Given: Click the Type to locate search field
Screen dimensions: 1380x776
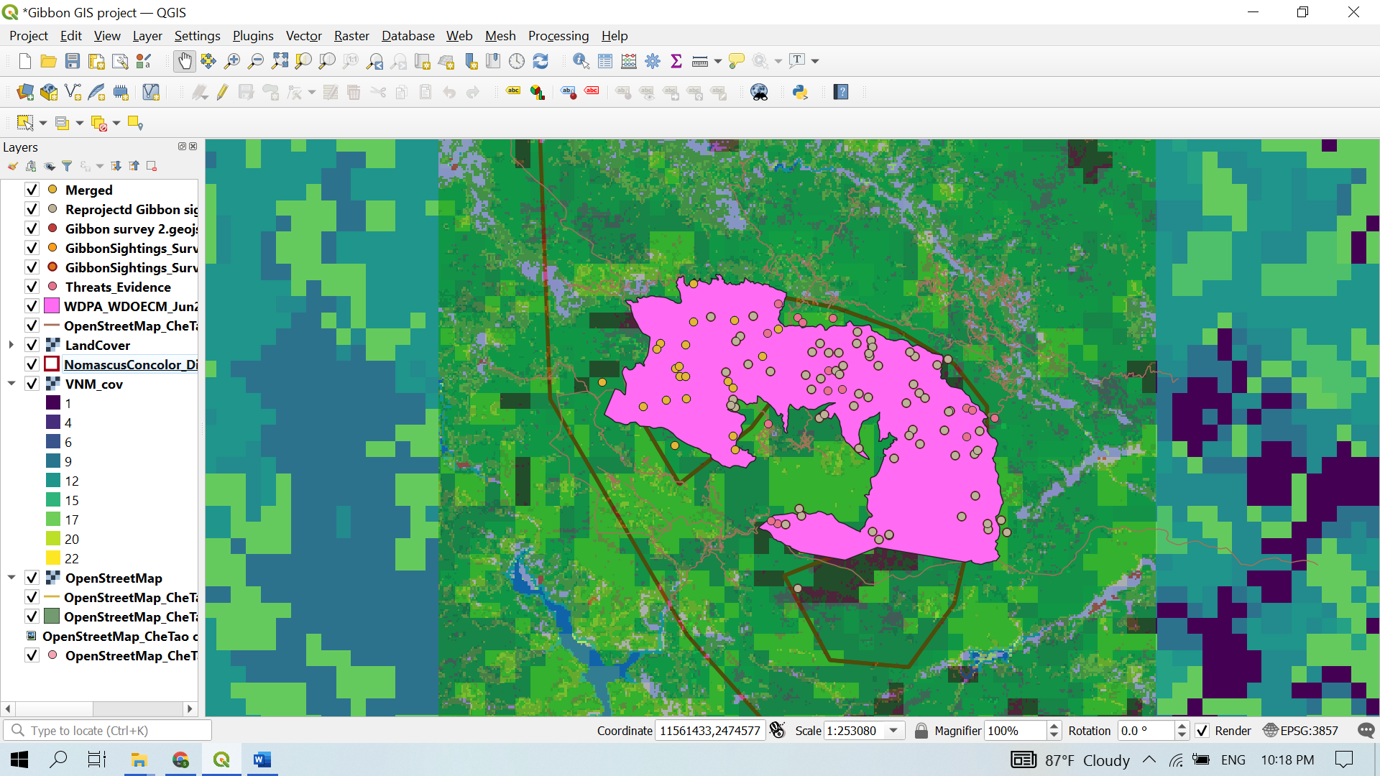Looking at the screenshot, I should click(x=108, y=731).
